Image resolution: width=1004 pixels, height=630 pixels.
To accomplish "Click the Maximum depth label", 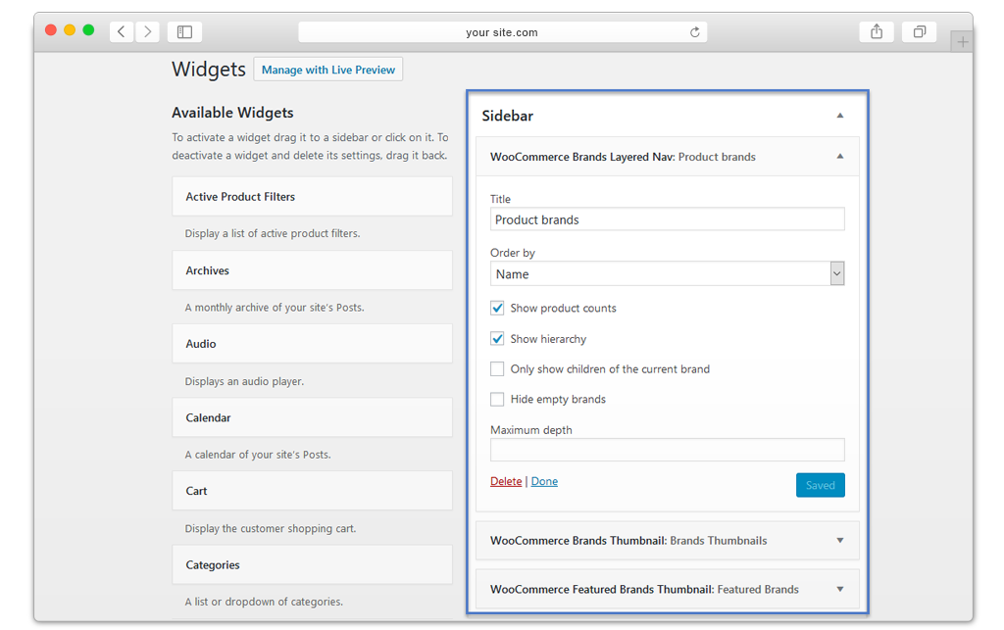I will 531,430.
